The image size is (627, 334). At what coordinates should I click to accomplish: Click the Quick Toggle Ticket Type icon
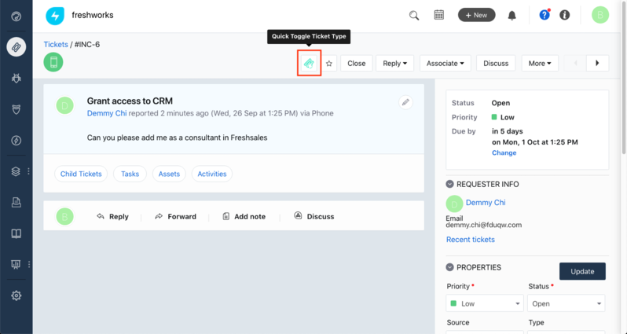(x=309, y=63)
